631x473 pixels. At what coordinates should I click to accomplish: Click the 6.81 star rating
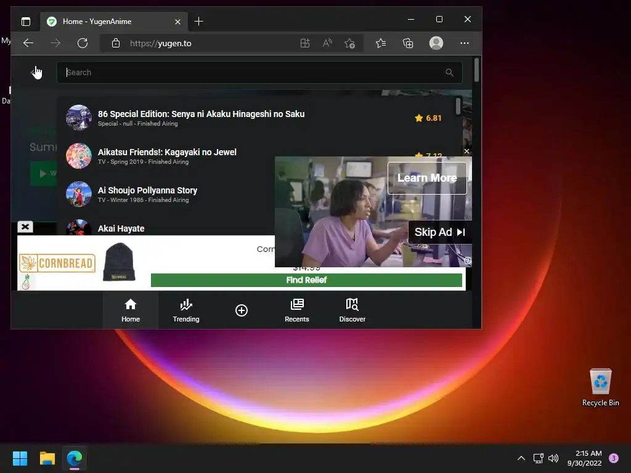[428, 118]
